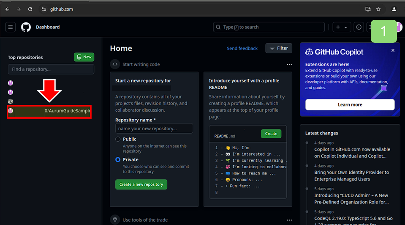Select the Public radio option

pos(118,139)
